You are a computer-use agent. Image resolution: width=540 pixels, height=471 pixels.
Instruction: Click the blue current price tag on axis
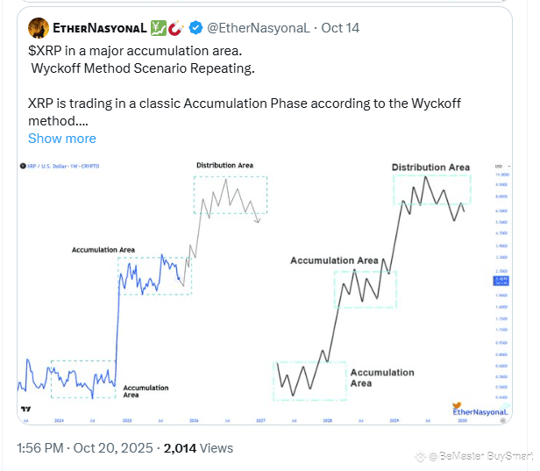501,281
